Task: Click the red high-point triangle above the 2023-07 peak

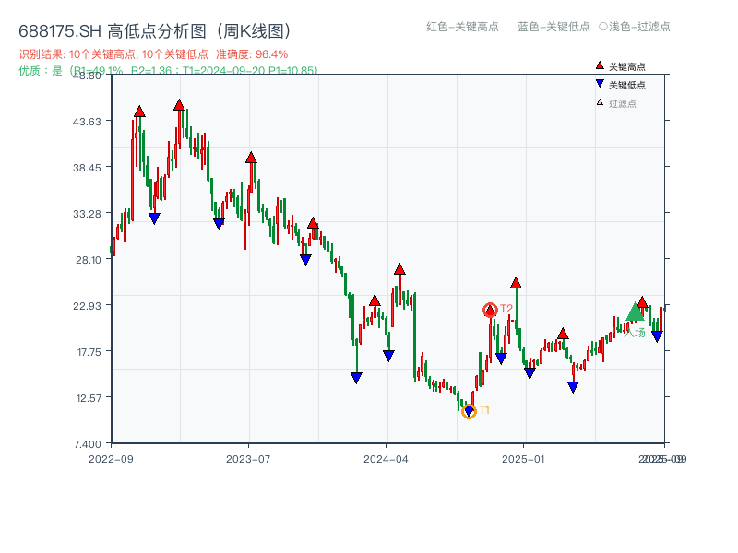Action: 249,158
